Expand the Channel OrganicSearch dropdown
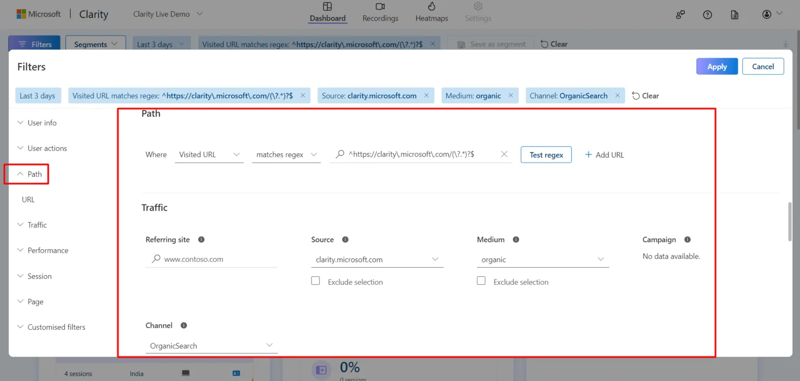This screenshot has height=381, width=800. tap(211, 346)
